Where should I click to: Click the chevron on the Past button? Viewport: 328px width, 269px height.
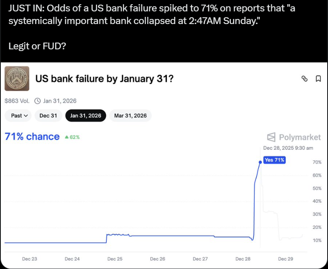tap(26, 116)
